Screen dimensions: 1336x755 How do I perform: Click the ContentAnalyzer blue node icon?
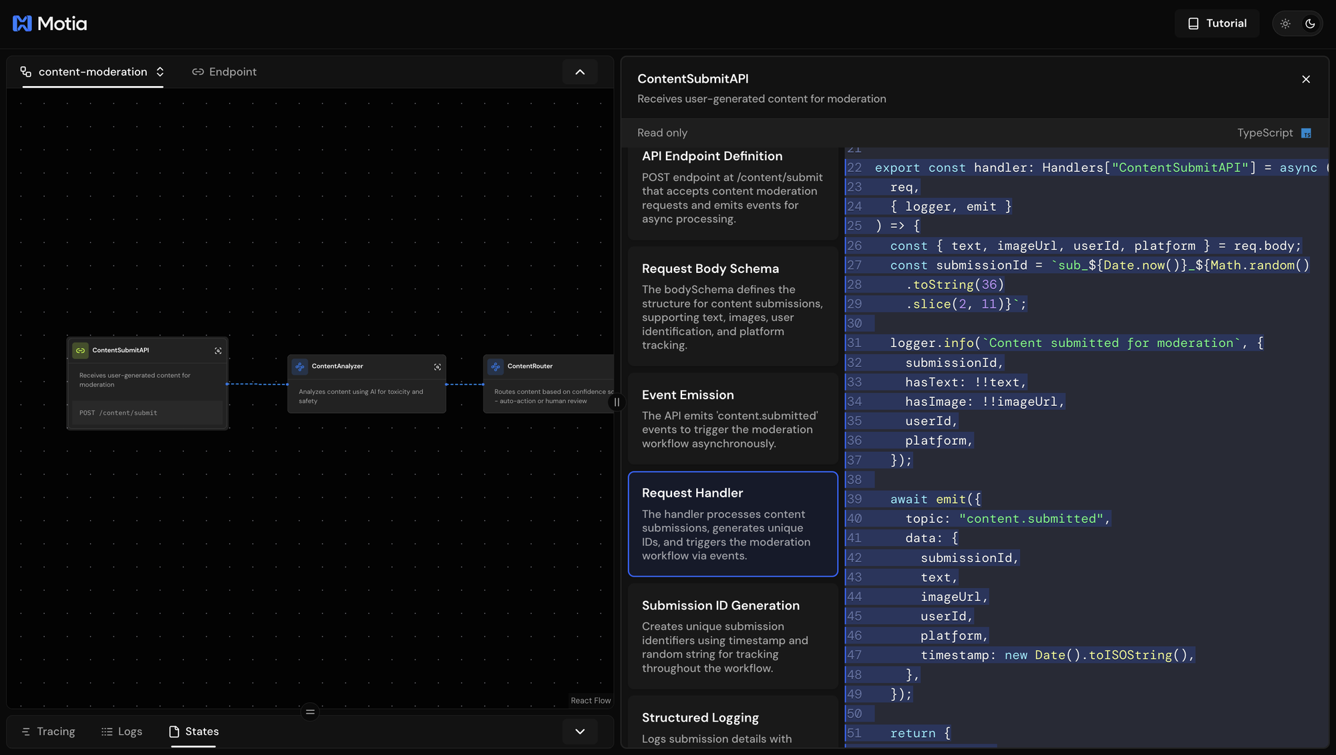tap(300, 366)
